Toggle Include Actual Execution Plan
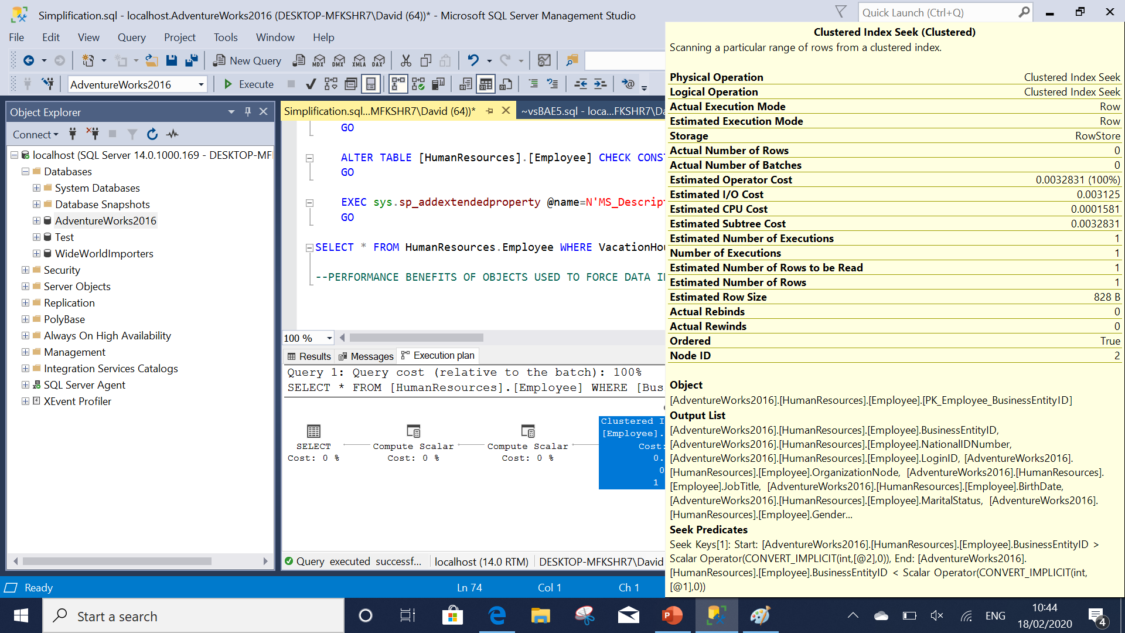1125x633 pixels. [398, 84]
